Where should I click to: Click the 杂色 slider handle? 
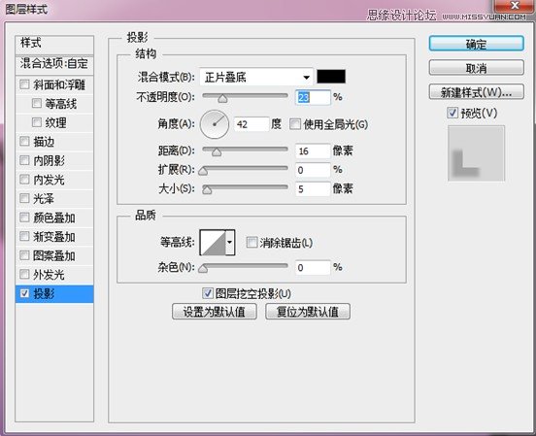click(x=203, y=269)
